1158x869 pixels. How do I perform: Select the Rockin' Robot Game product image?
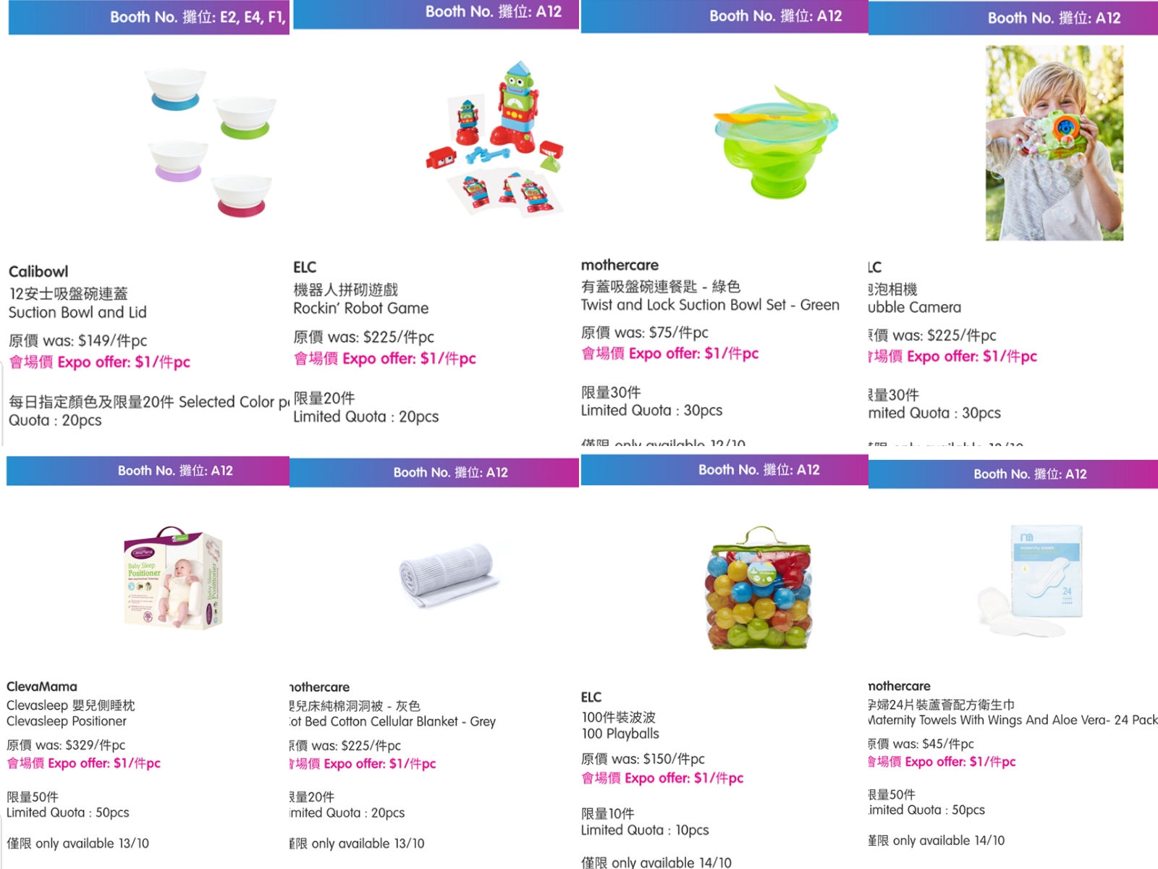pyautogui.click(x=496, y=138)
